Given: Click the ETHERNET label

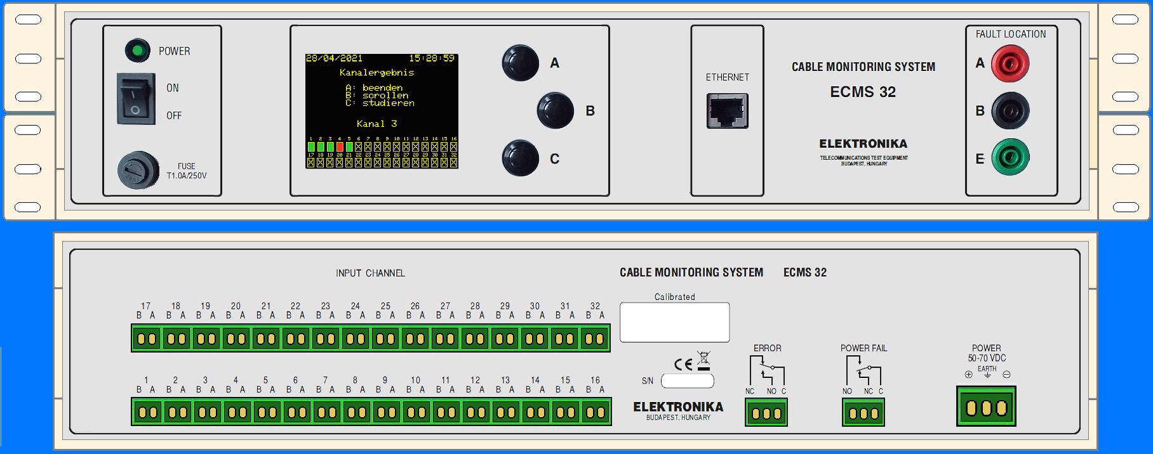Looking at the screenshot, I should pyautogui.click(x=728, y=77).
